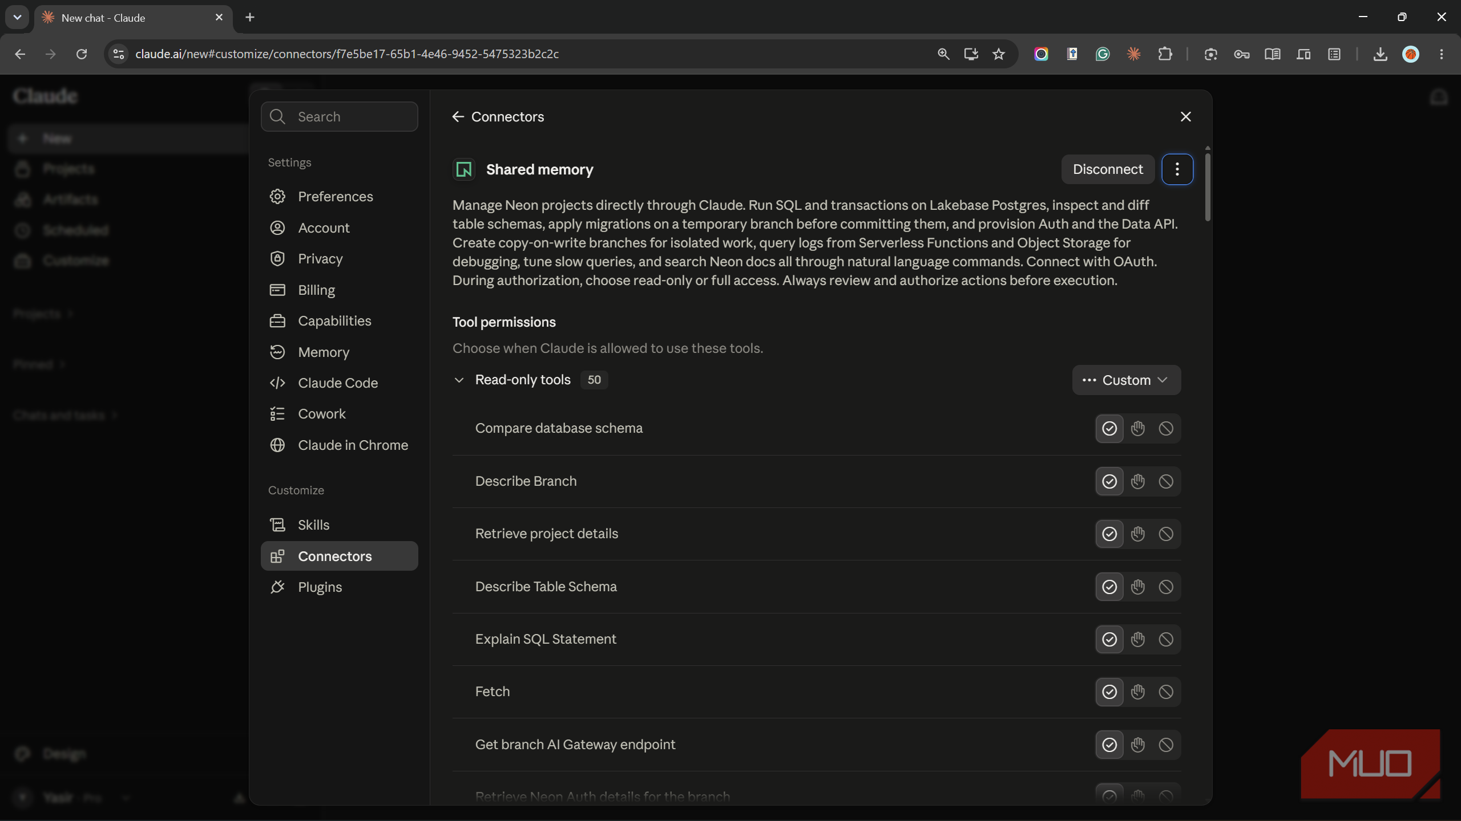The image size is (1461, 821).
Task: Open Capabilities settings
Action: tap(339, 321)
